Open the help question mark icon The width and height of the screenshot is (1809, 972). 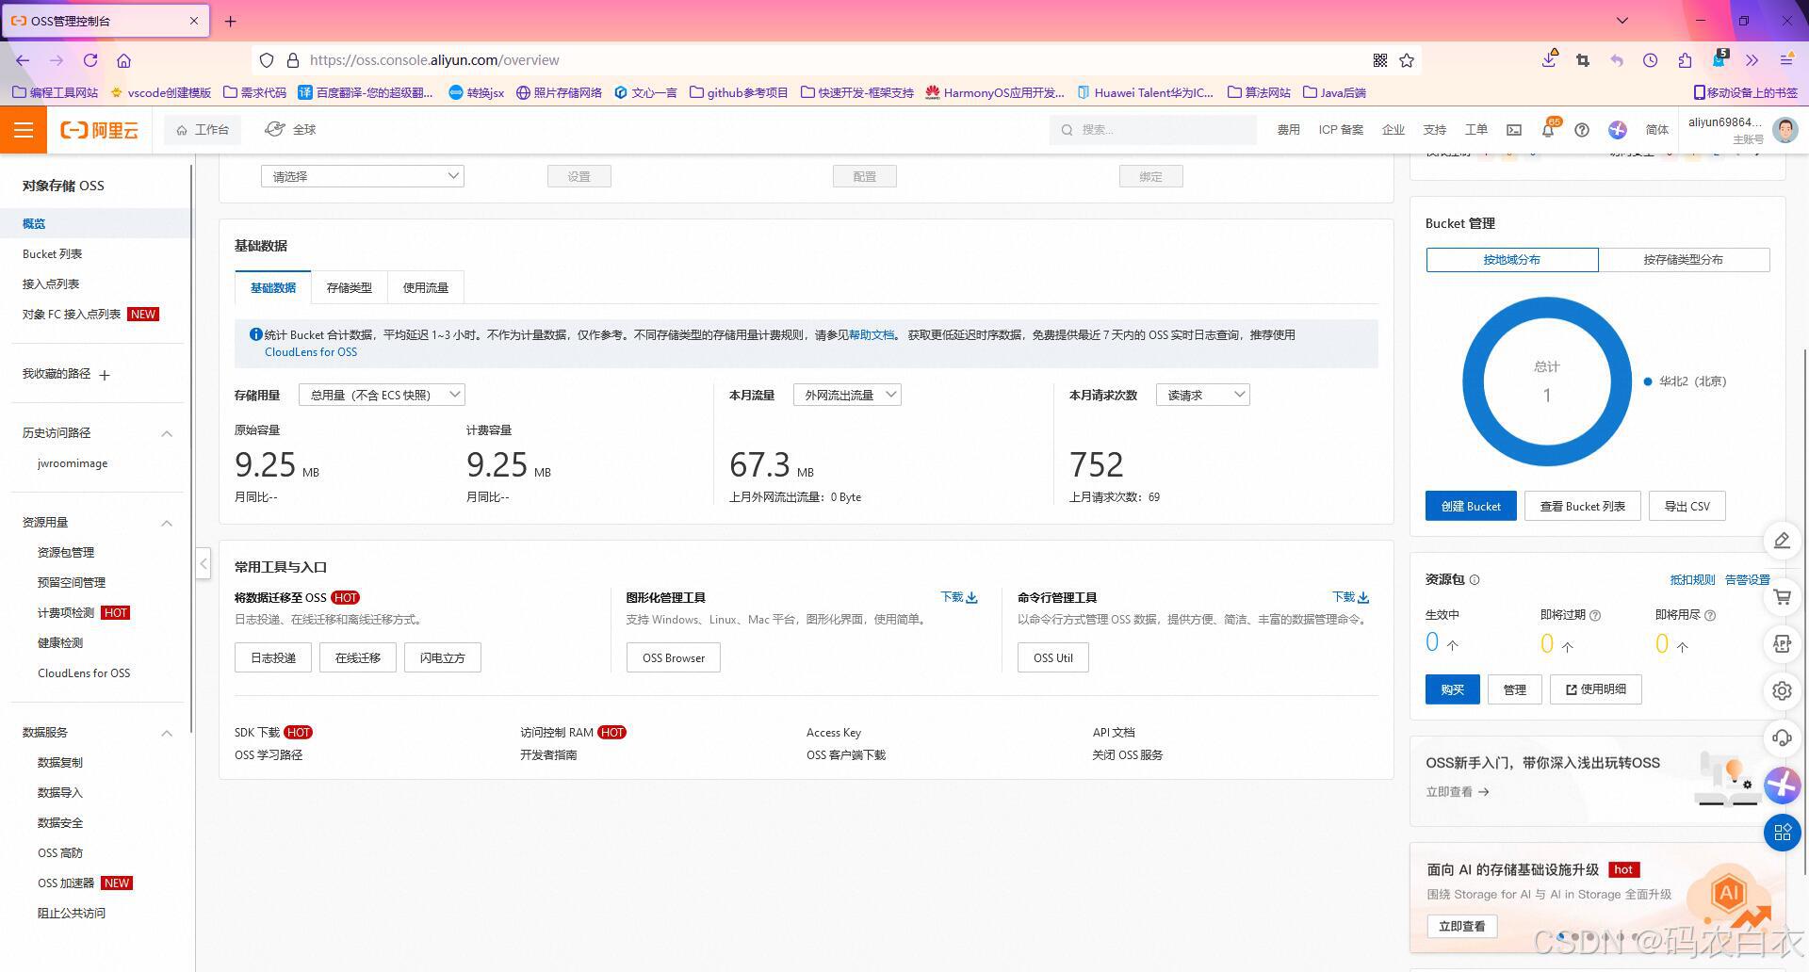[x=1582, y=130]
